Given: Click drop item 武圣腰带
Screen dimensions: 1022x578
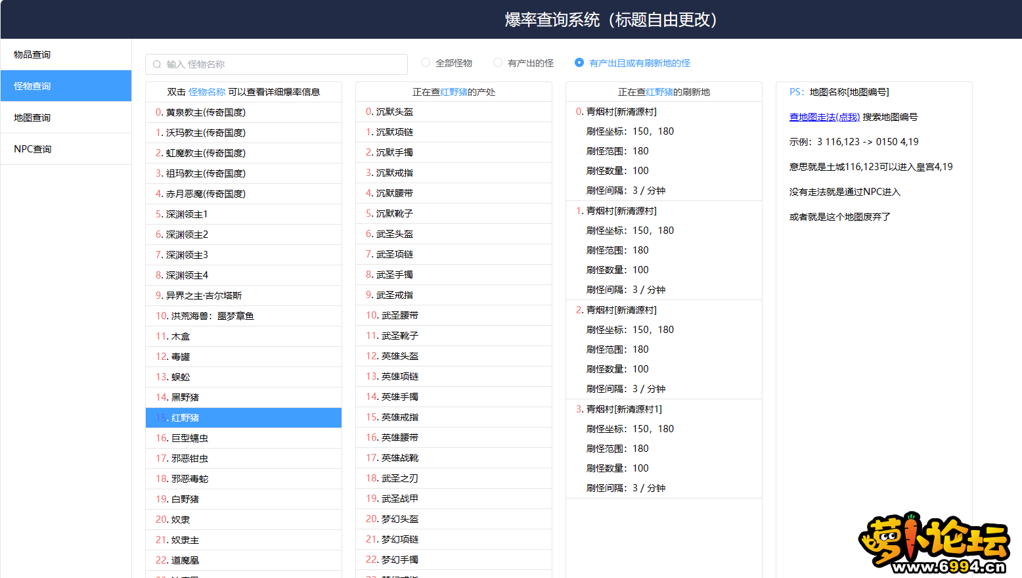Looking at the screenshot, I should 454,315.
